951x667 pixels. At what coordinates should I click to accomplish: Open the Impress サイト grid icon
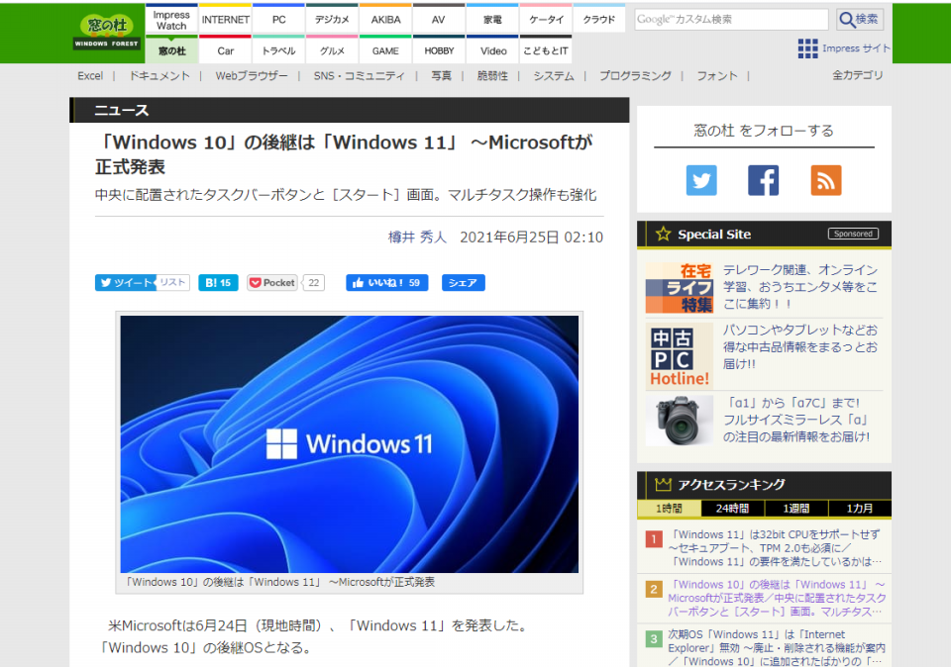807,48
